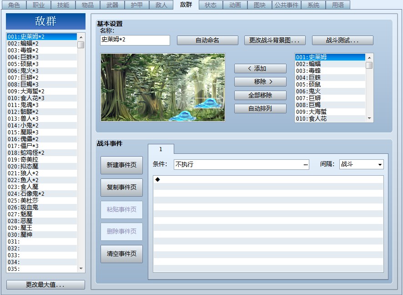
Task: Click 自动排列 button
Action: click(260, 108)
